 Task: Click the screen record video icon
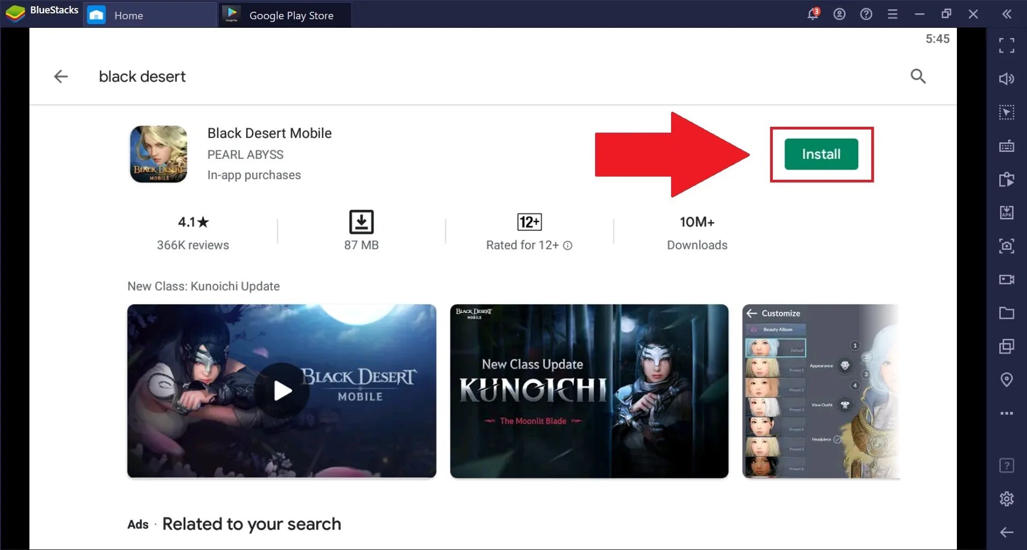pos(1006,279)
